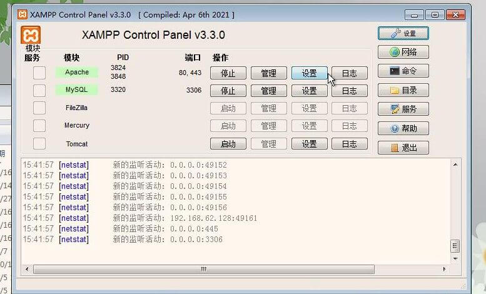The width and height of the screenshot is (486, 294).
Task: Open Mercury 设置 config button
Action: (310, 126)
